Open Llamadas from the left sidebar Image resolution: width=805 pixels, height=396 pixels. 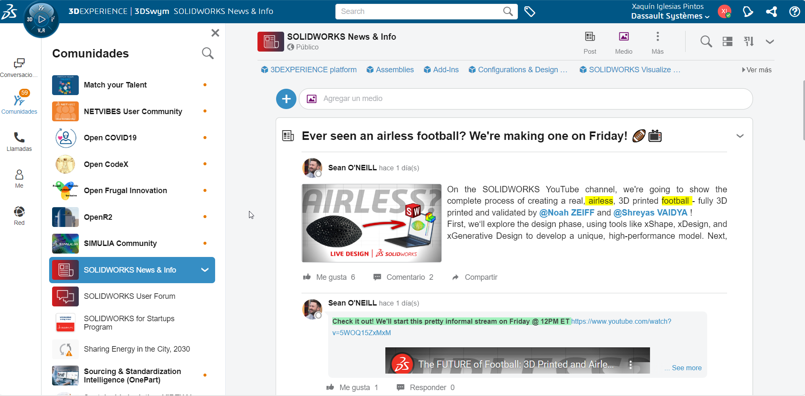19,142
